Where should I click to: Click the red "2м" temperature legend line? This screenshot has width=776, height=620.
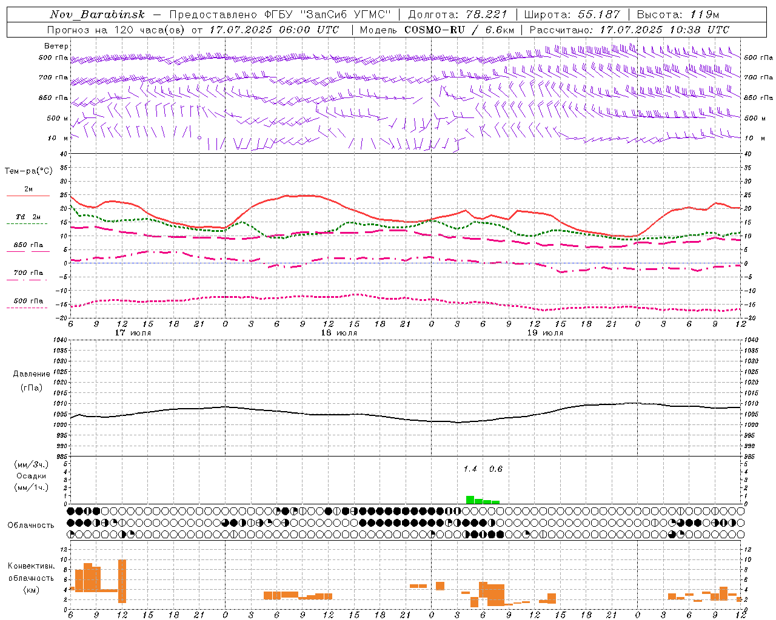(x=28, y=192)
